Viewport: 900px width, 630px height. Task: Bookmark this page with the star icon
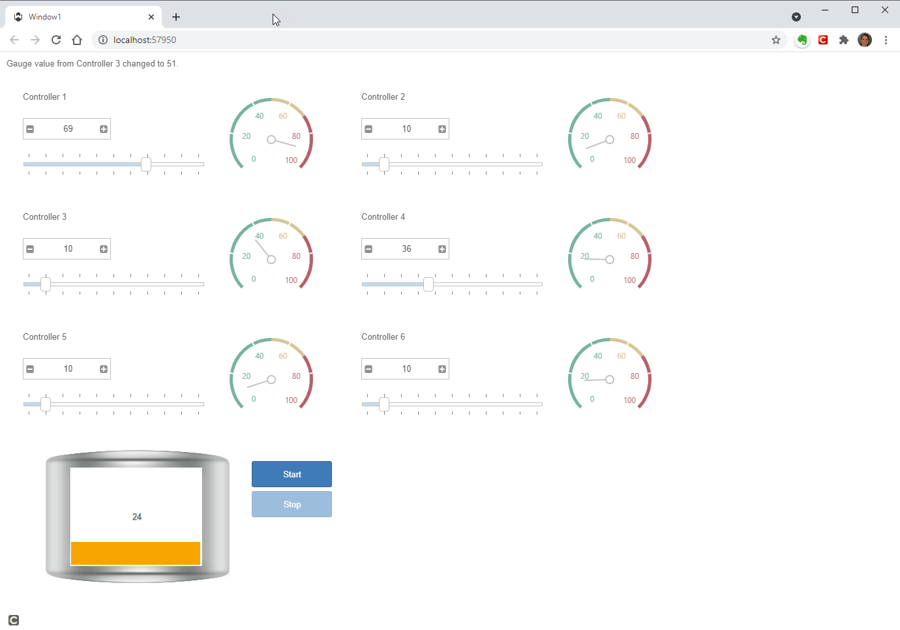[776, 40]
